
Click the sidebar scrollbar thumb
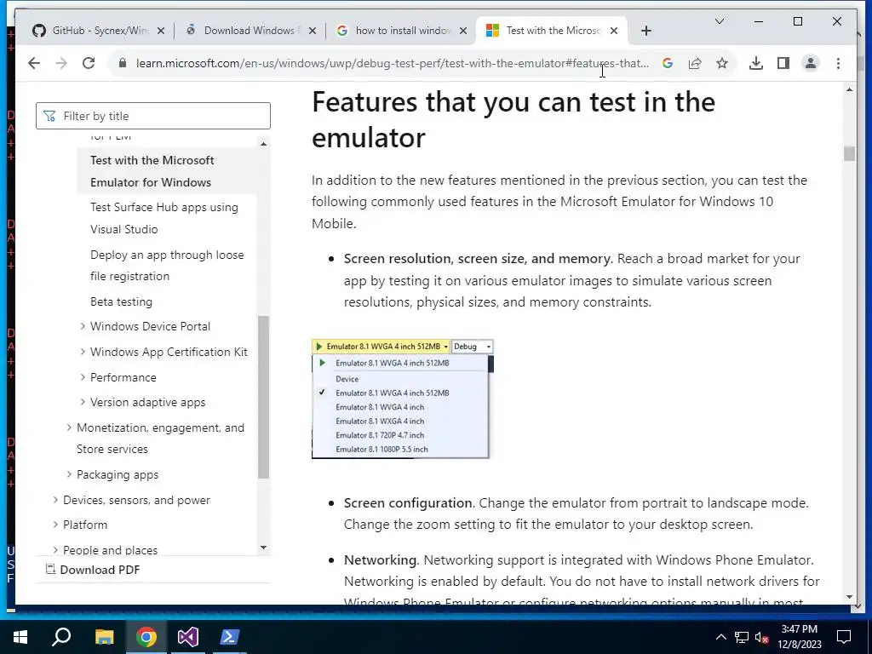[x=264, y=397]
